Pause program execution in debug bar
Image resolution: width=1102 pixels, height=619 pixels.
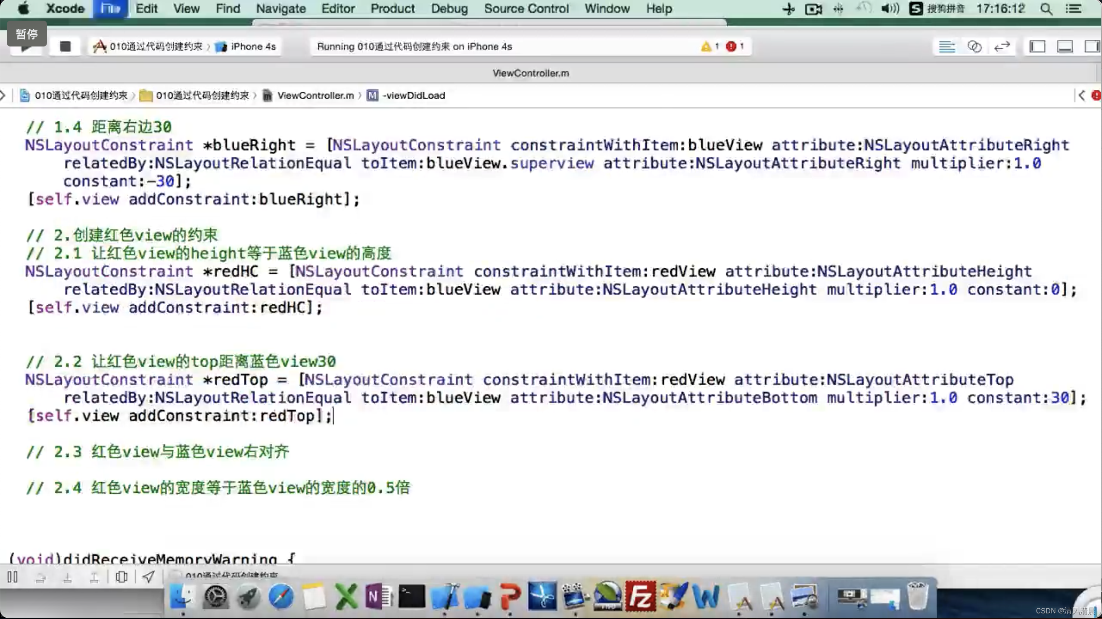pyautogui.click(x=12, y=577)
